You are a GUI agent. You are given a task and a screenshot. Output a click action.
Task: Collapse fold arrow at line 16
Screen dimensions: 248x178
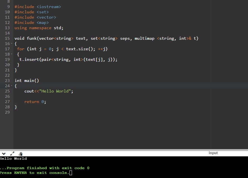click(x=11, y=44)
